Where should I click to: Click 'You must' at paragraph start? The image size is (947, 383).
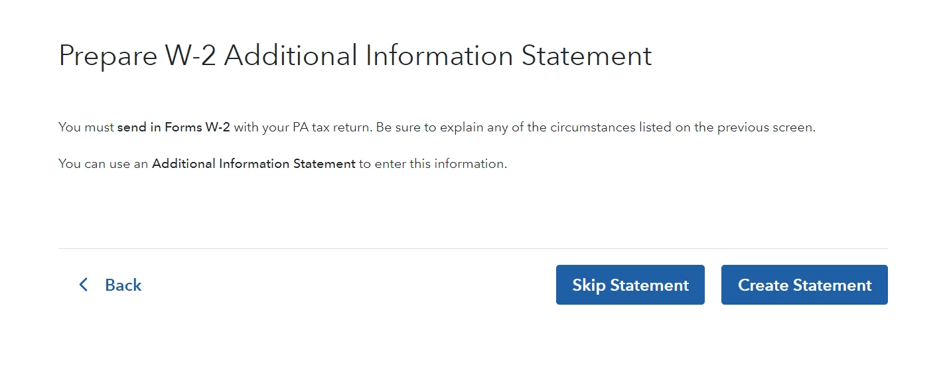86,127
